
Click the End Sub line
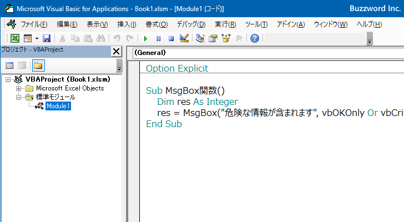pyautogui.click(x=164, y=124)
